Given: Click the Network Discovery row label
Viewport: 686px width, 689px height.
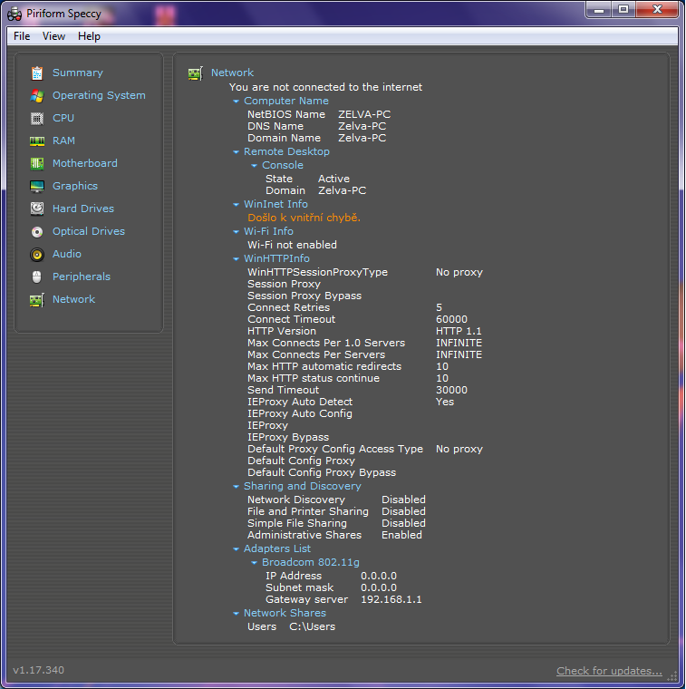Looking at the screenshot, I should point(296,500).
